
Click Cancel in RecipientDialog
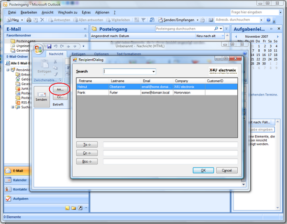click(227, 171)
